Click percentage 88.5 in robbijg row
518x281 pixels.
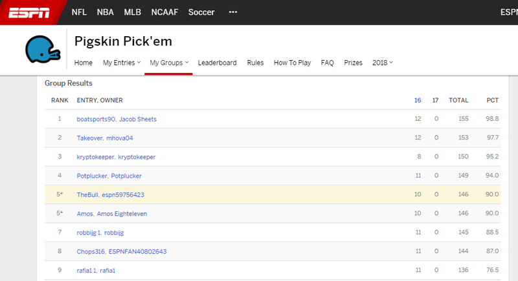point(492,233)
